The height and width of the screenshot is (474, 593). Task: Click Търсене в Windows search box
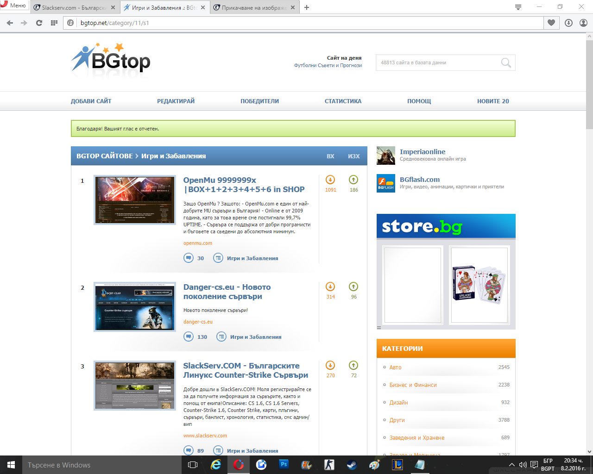(x=102, y=465)
